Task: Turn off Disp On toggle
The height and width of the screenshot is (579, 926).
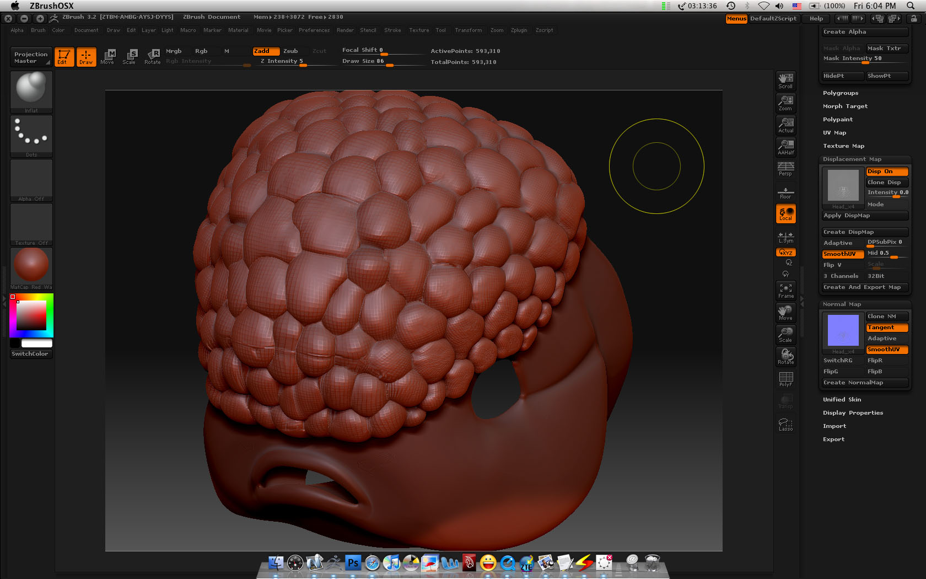Action: coord(886,171)
